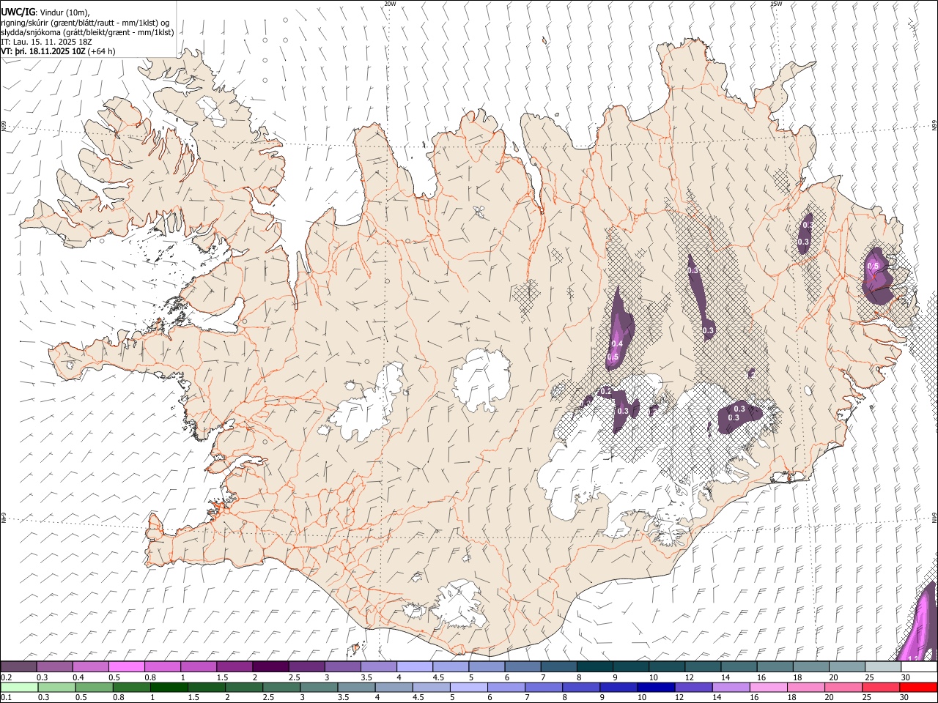Click the UWC/IG map title text
938x703 pixels.
17,12
